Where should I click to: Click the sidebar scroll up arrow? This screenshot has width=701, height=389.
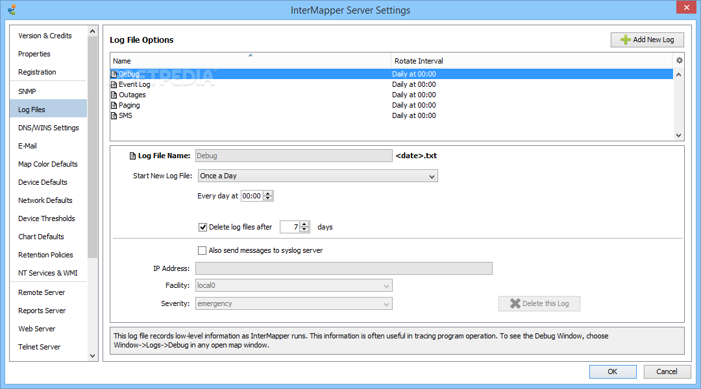coord(93,31)
